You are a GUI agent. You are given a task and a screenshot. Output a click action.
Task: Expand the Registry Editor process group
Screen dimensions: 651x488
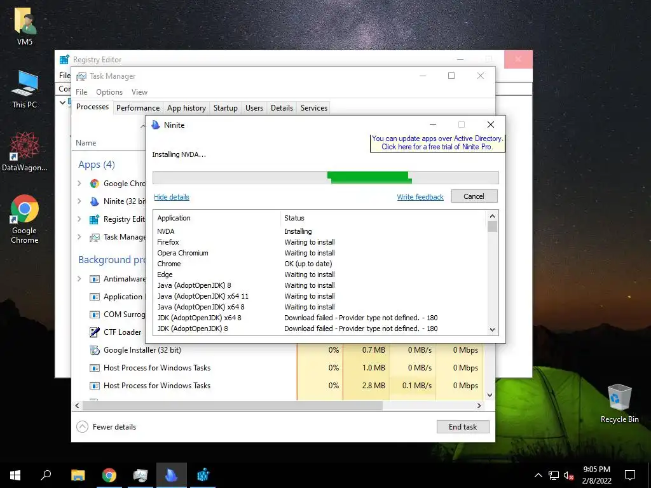pyautogui.click(x=79, y=219)
